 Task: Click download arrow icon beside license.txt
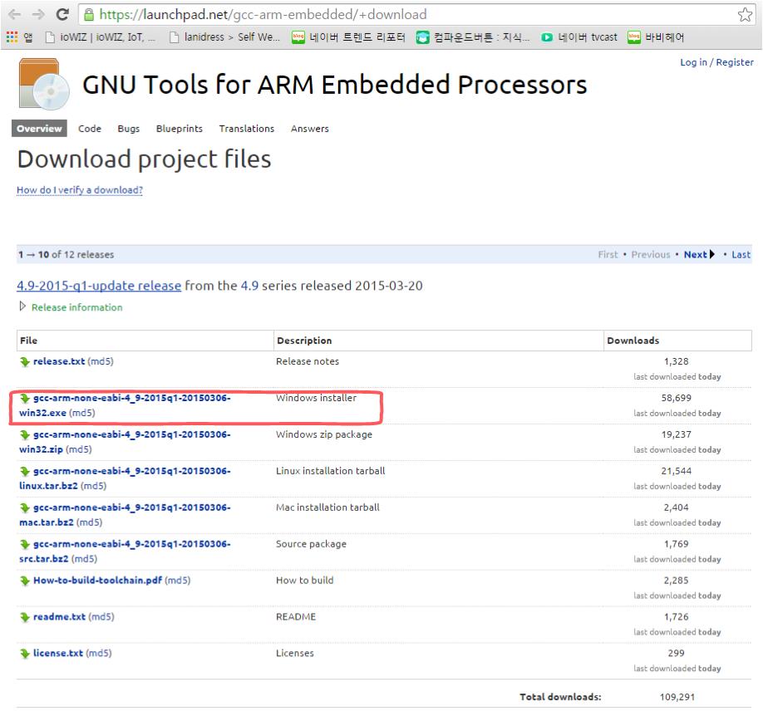pyautogui.click(x=25, y=654)
